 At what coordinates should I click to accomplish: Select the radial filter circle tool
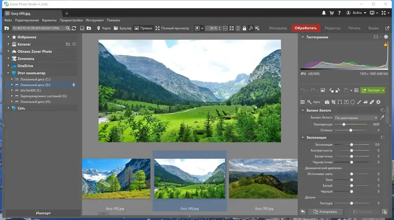click(353, 102)
